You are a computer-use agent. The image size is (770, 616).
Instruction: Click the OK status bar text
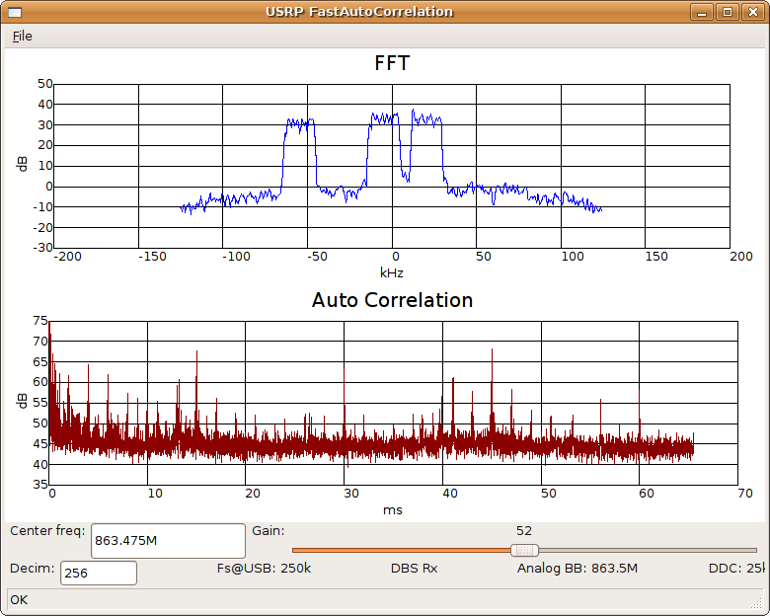[x=21, y=599]
